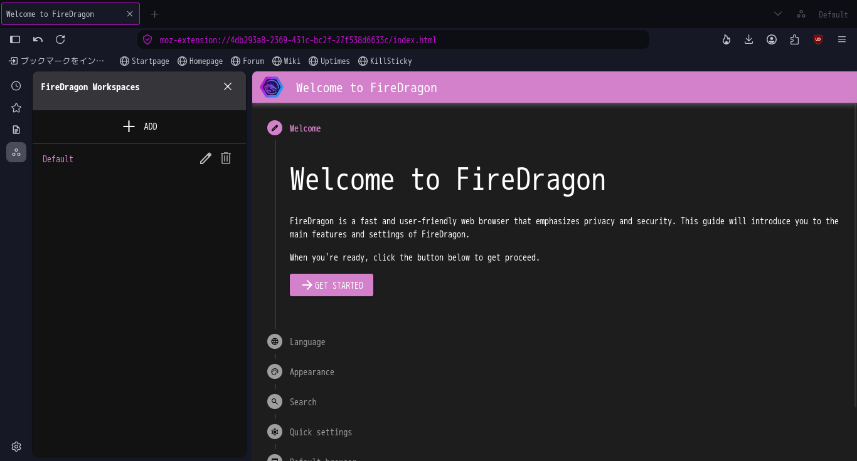857x461 pixels.
Task: Select the Default workspace row
Action: [x=139, y=159]
